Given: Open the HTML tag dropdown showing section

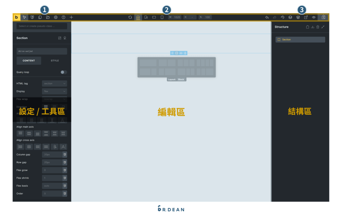Looking at the screenshot, I should pos(54,83).
